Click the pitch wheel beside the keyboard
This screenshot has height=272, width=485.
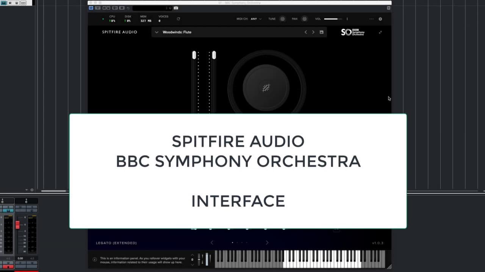pos(200,260)
